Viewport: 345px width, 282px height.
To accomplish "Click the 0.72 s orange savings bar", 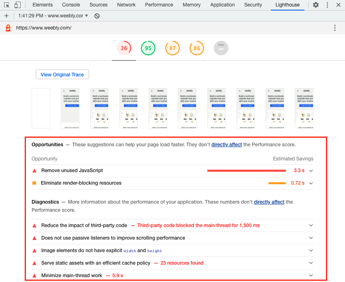I will [277, 183].
